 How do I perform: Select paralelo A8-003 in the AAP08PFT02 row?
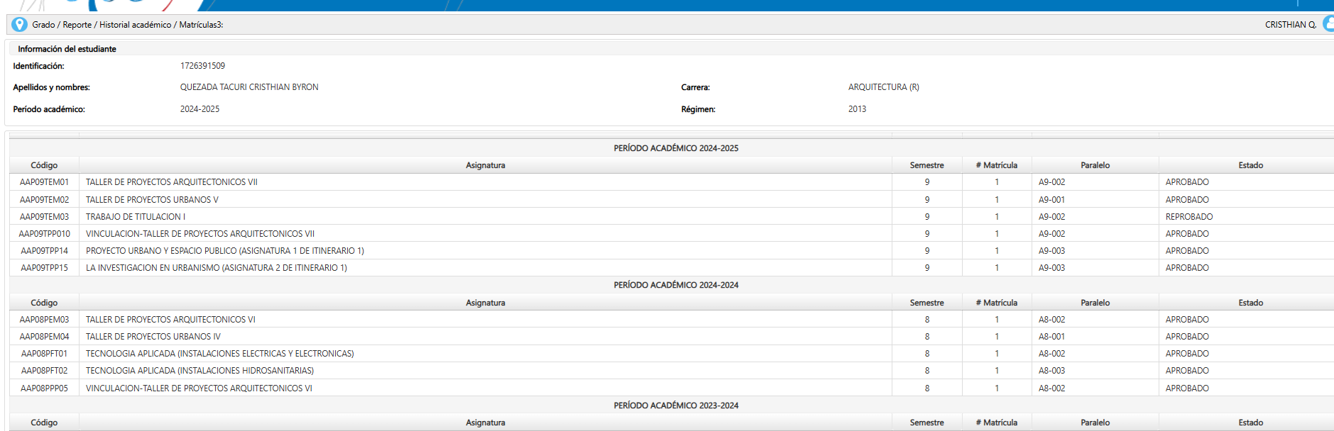pos(1051,371)
